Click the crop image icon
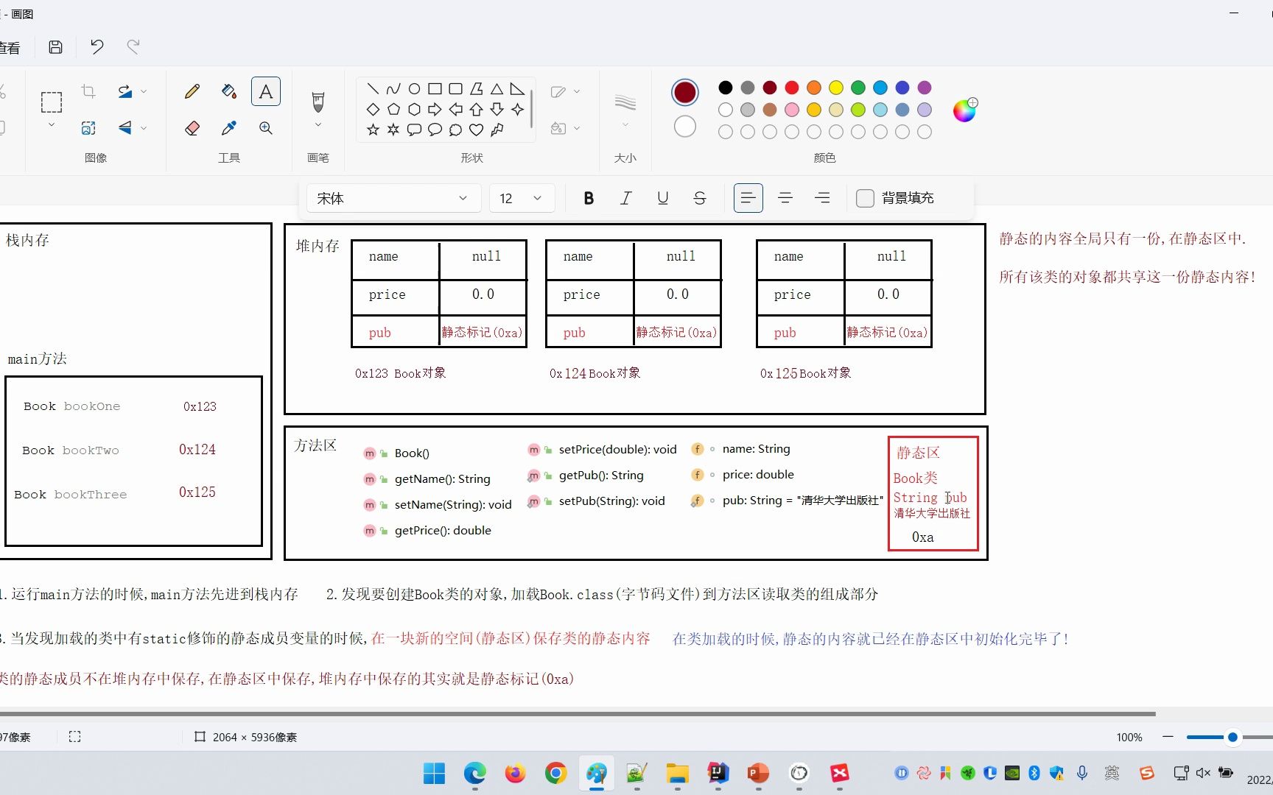This screenshot has width=1273, height=795. tap(88, 91)
